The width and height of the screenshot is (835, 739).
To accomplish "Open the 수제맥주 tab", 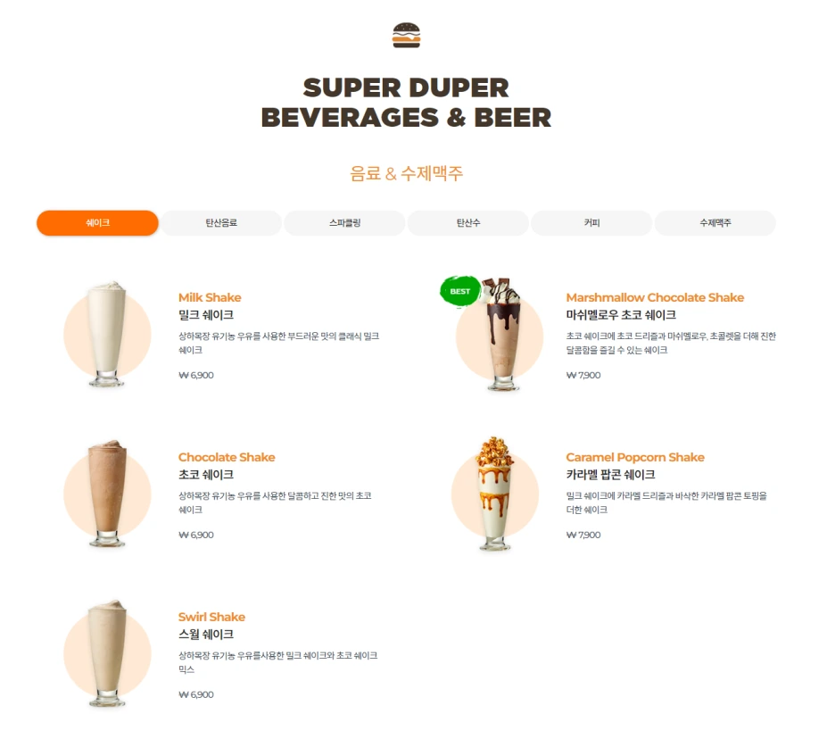I will 715,223.
